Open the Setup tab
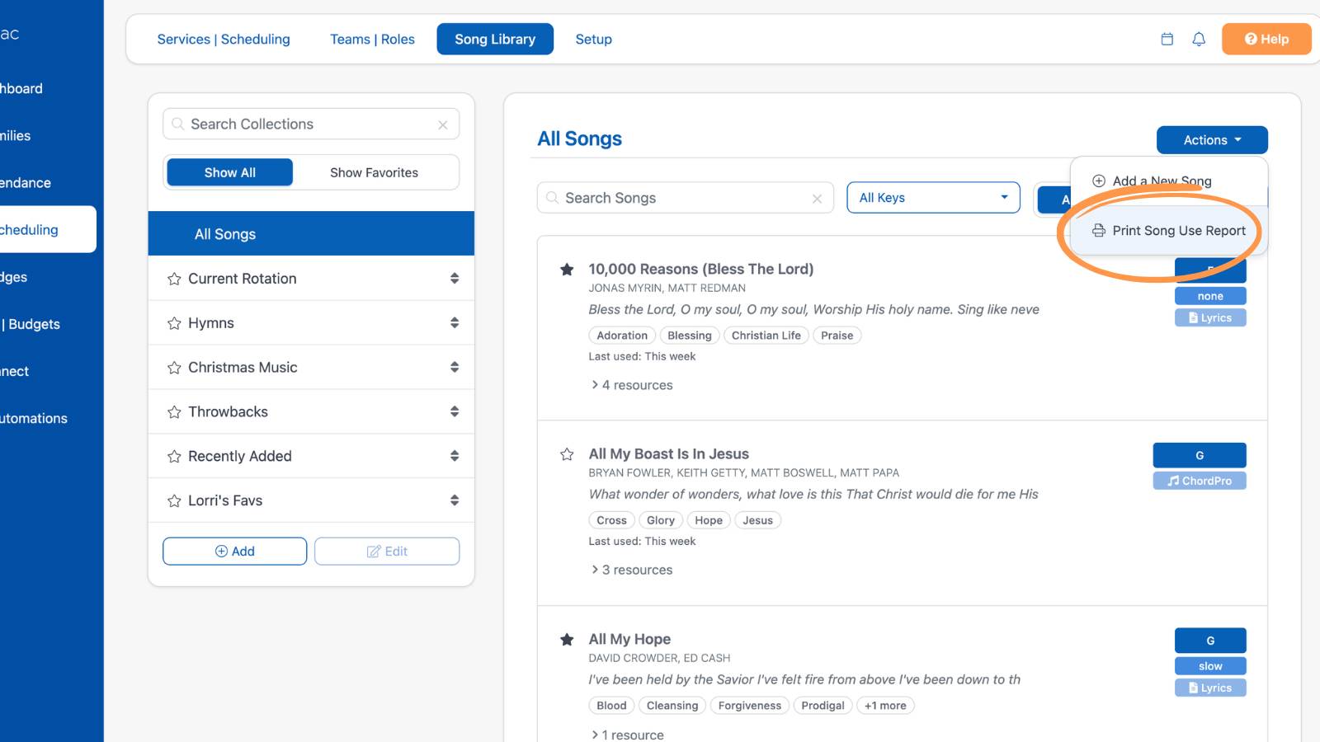Image resolution: width=1320 pixels, height=742 pixels. (x=593, y=40)
